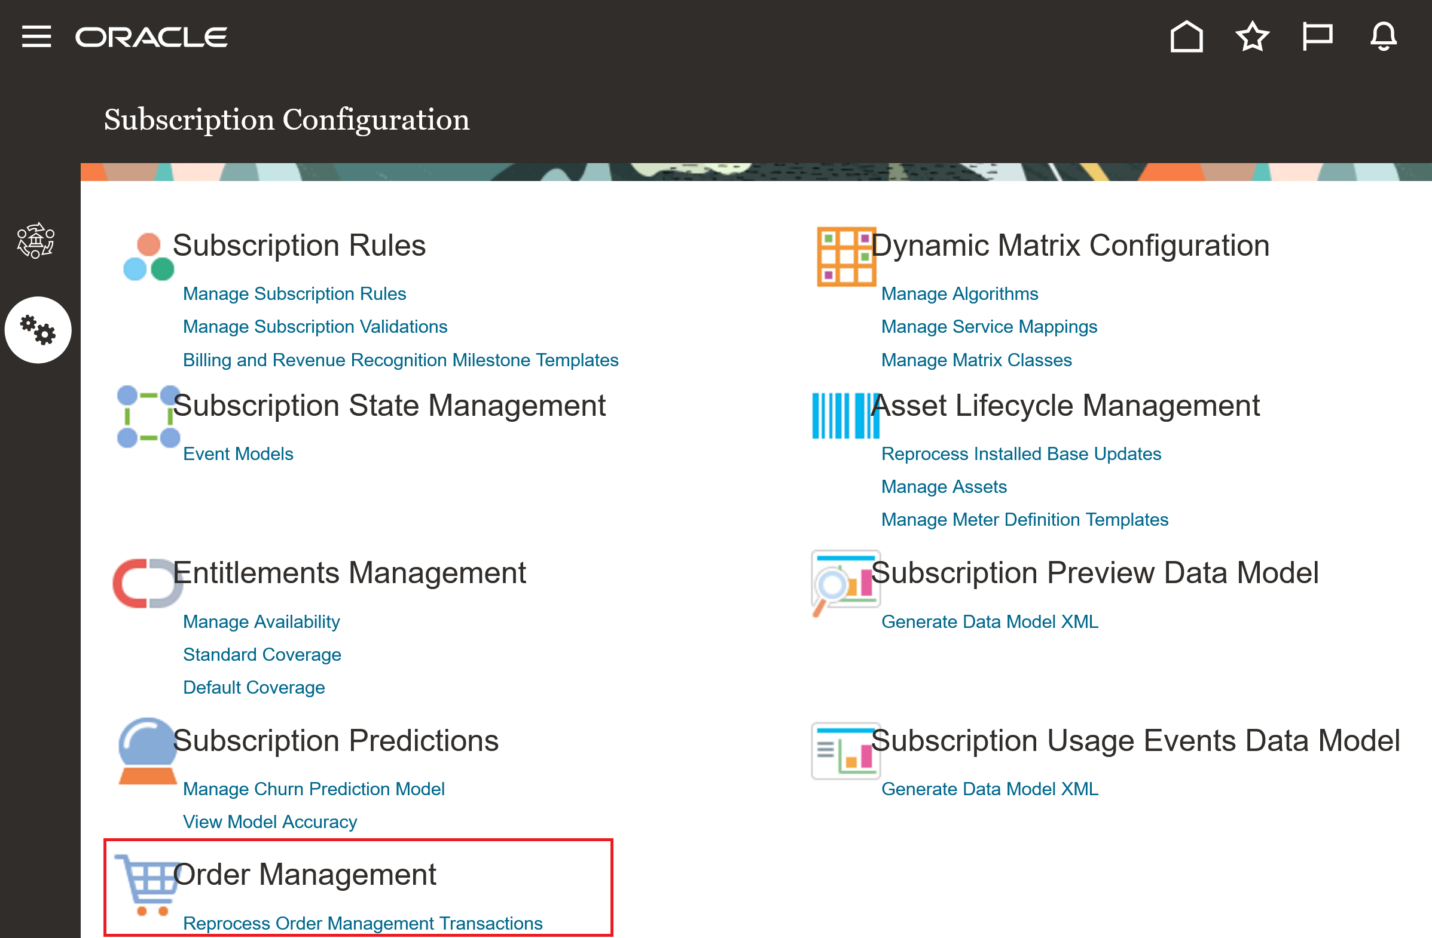Open Manage Churn Prediction Model
This screenshot has height=938, width=1432.
(313, 789)
